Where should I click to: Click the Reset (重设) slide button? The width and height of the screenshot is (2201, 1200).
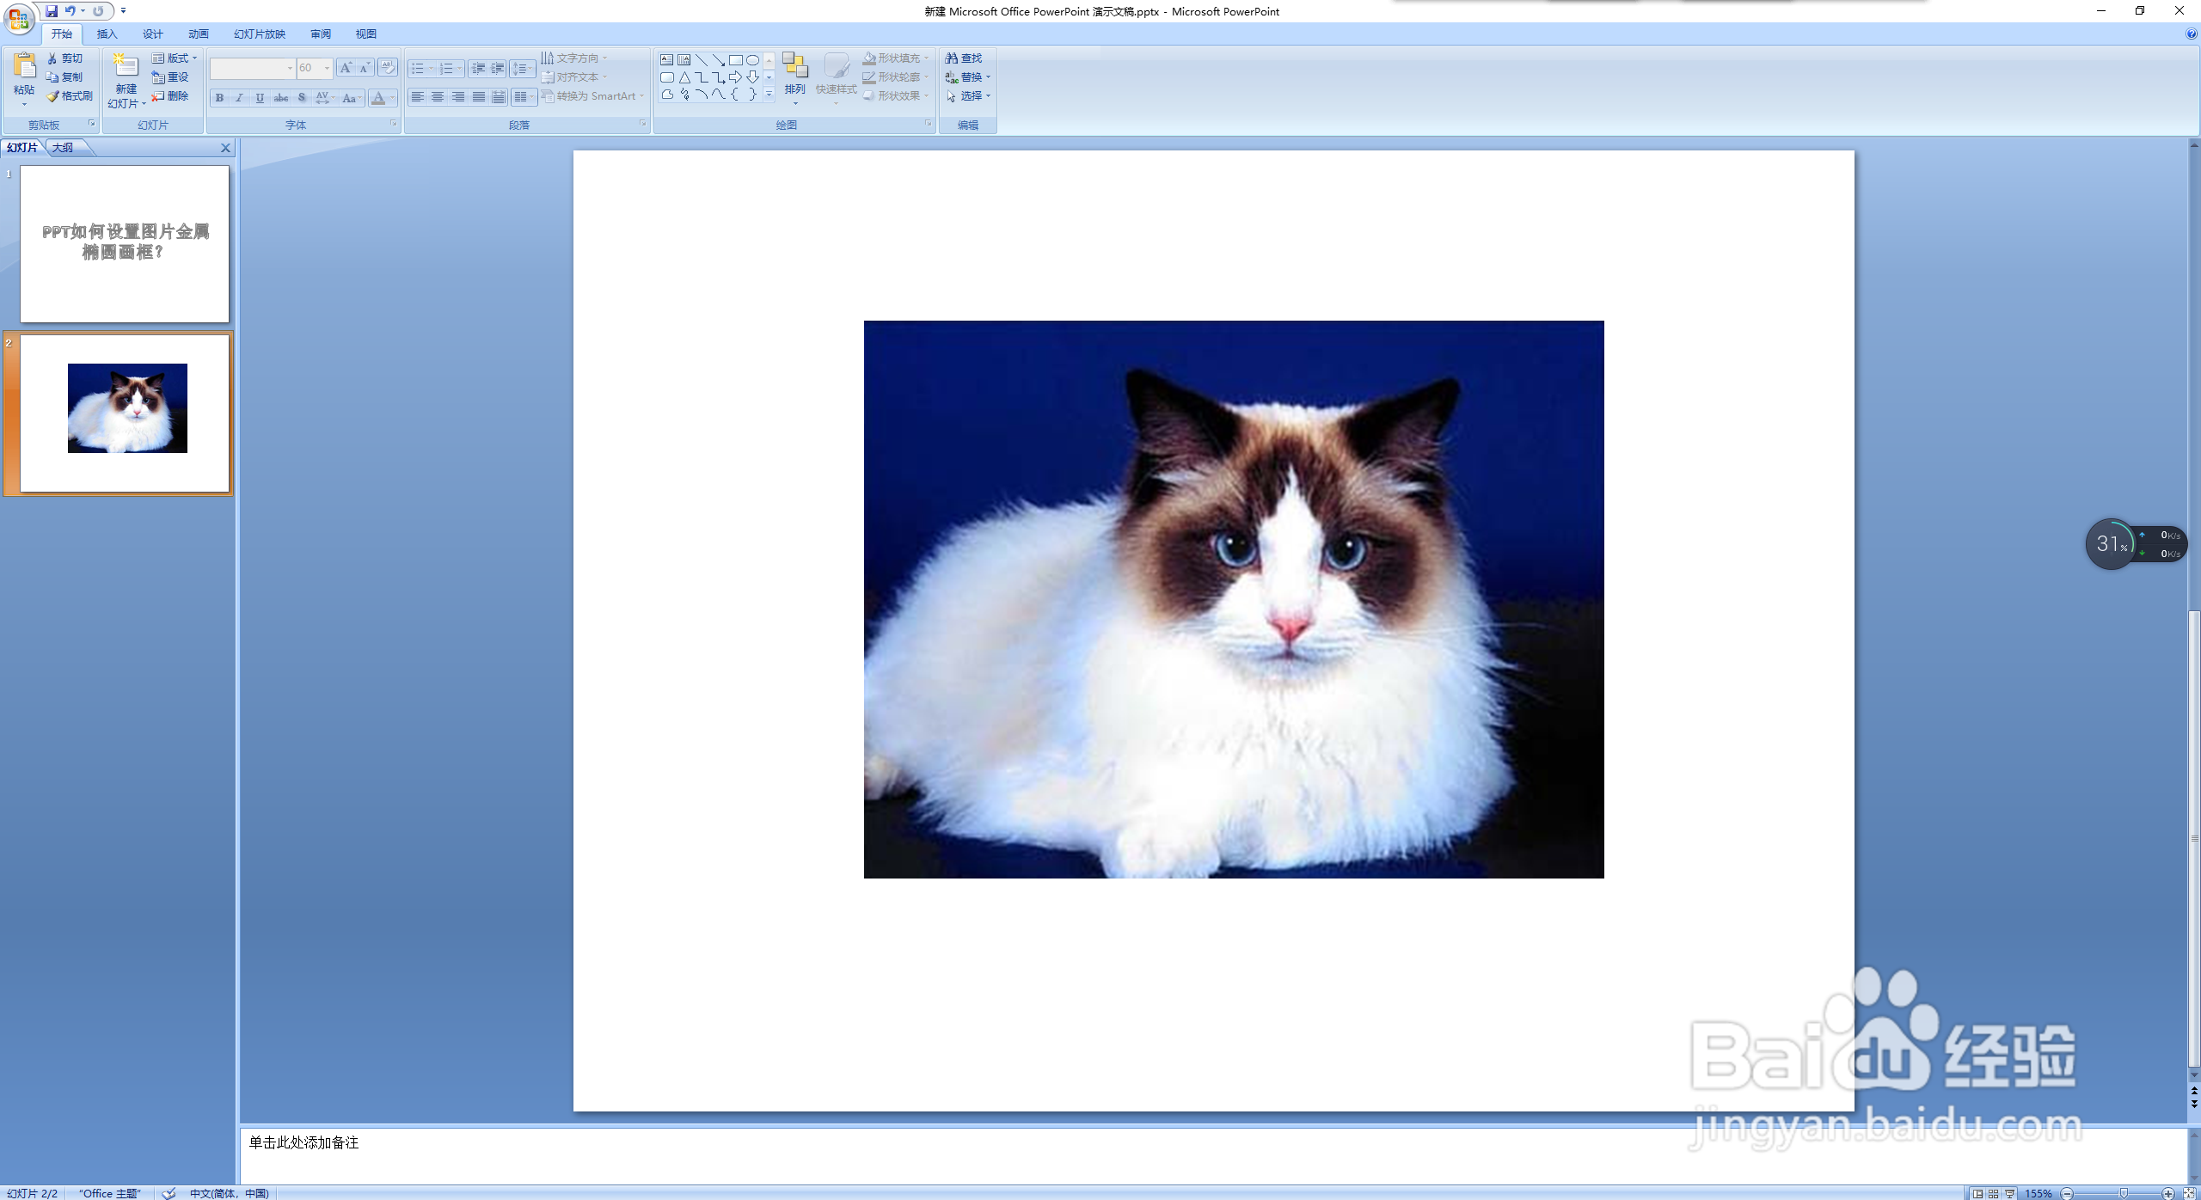pos(170,77)
